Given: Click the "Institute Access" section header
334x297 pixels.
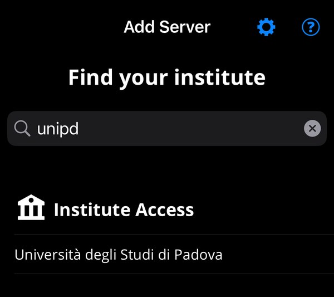Looking at the screenshot, I should (124, 210).
